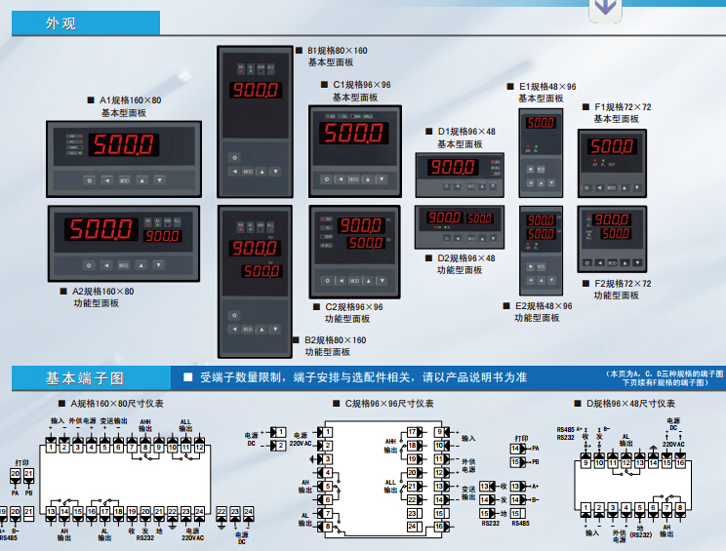Click terminal 12 in the A规格 diagram
Viewport: 726px width, 551px height.
tap(199, 447)
